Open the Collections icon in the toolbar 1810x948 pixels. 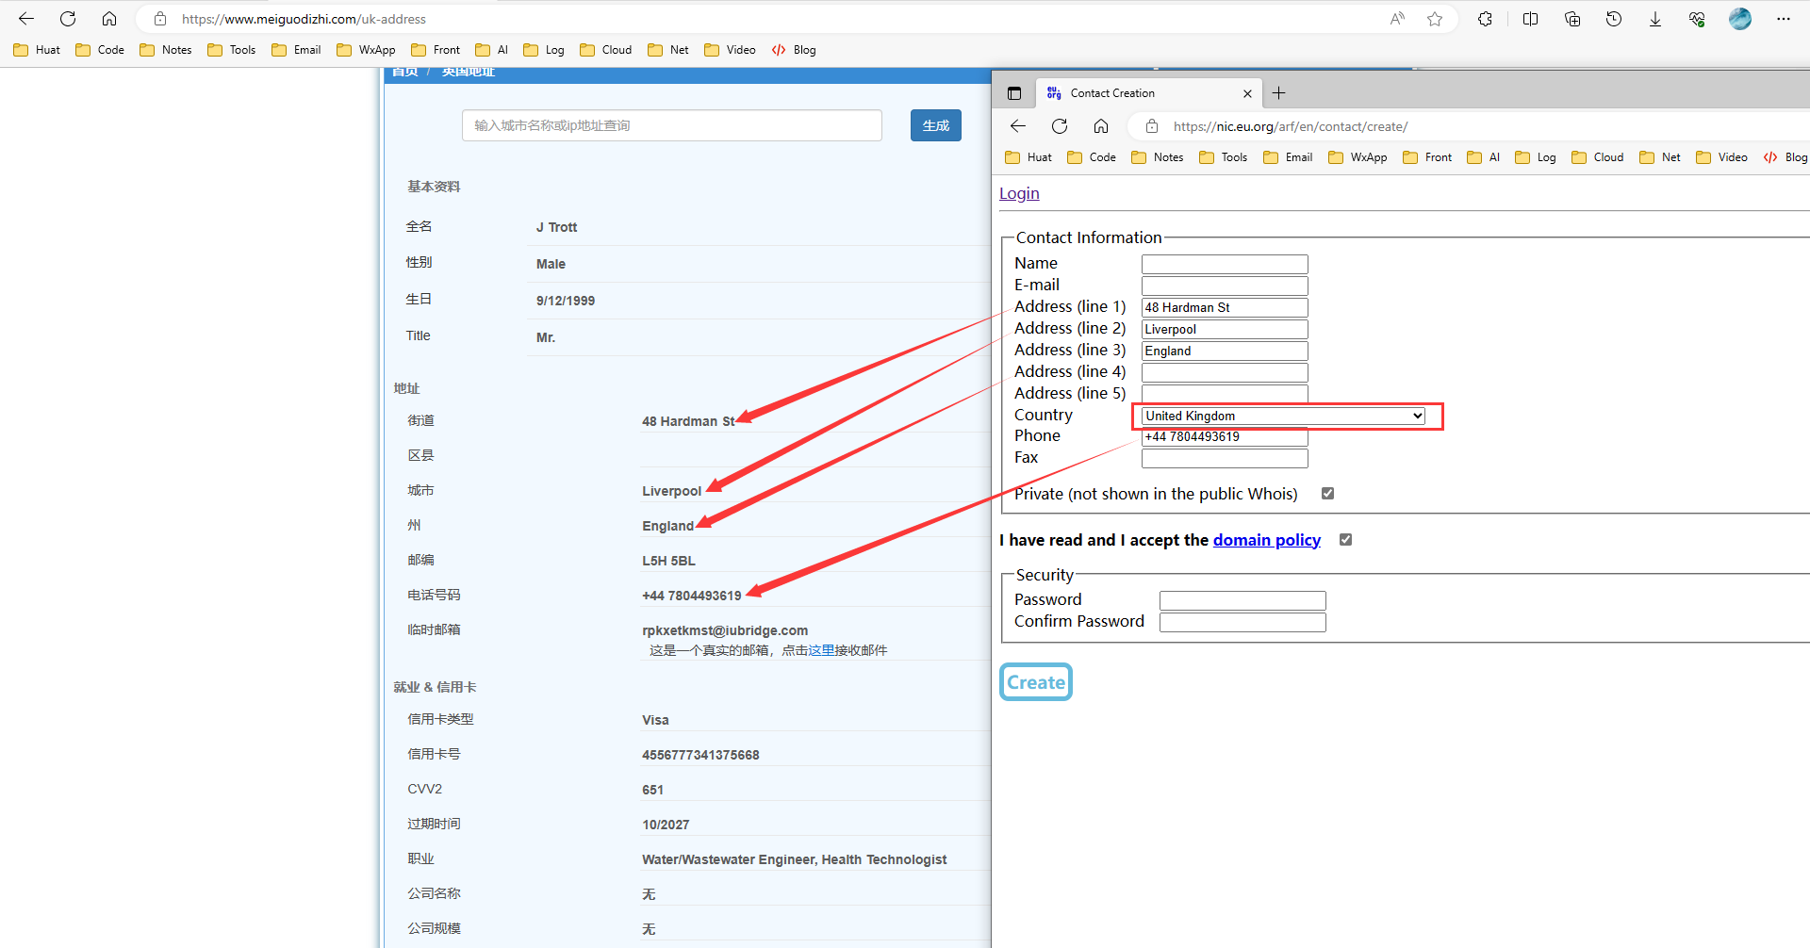tap(1572, 19)
